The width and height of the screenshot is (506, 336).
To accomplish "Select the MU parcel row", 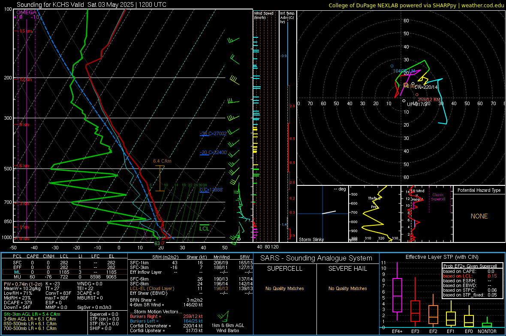I will click(x=64, y=277).
